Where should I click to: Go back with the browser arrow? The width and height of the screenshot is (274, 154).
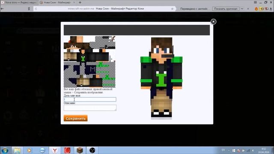[2, 9]
